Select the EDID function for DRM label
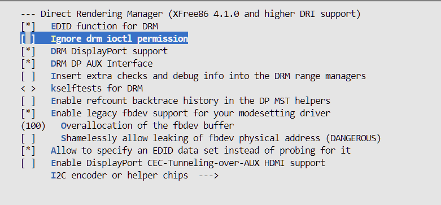 tap(104, 27)
